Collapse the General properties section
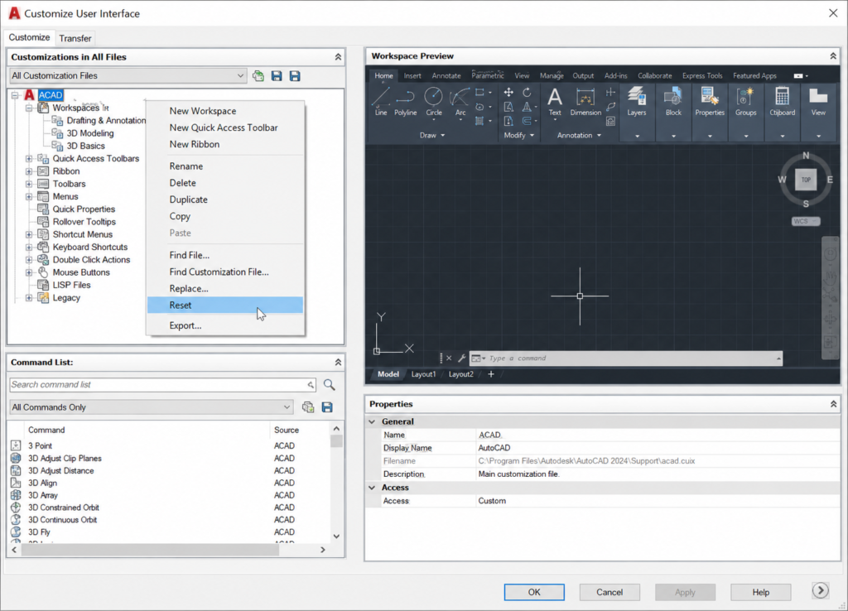The image size is (848, 611). click(372, 421)
